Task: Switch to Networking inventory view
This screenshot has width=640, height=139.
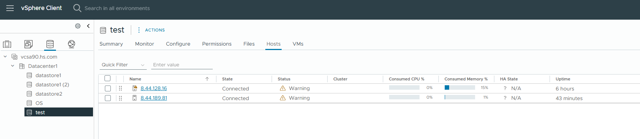Action: point(72,44)
